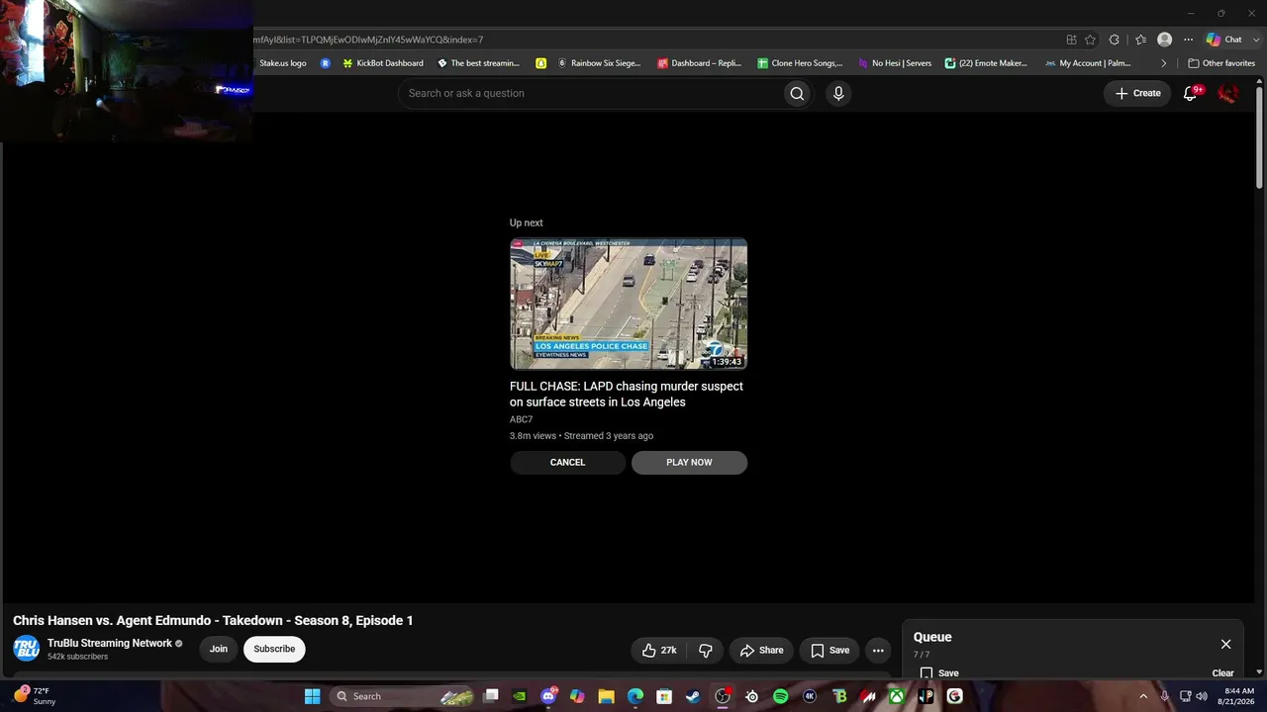Show more bookmarks with the chevron
Viewport: 1267px width, 712px height.
(1163, 63)
